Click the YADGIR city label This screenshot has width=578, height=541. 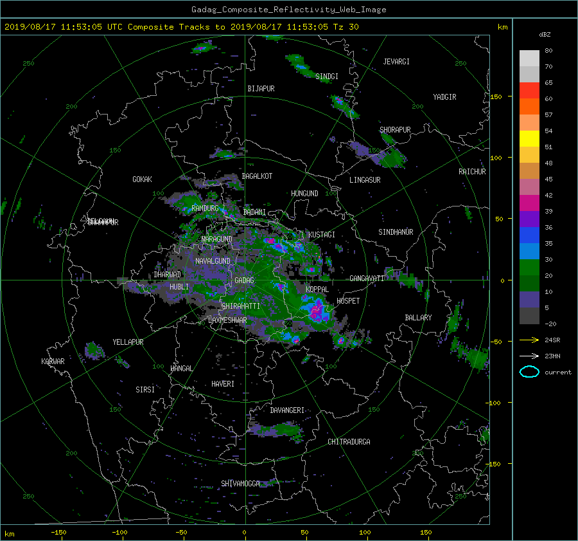(x=444, y=97)
